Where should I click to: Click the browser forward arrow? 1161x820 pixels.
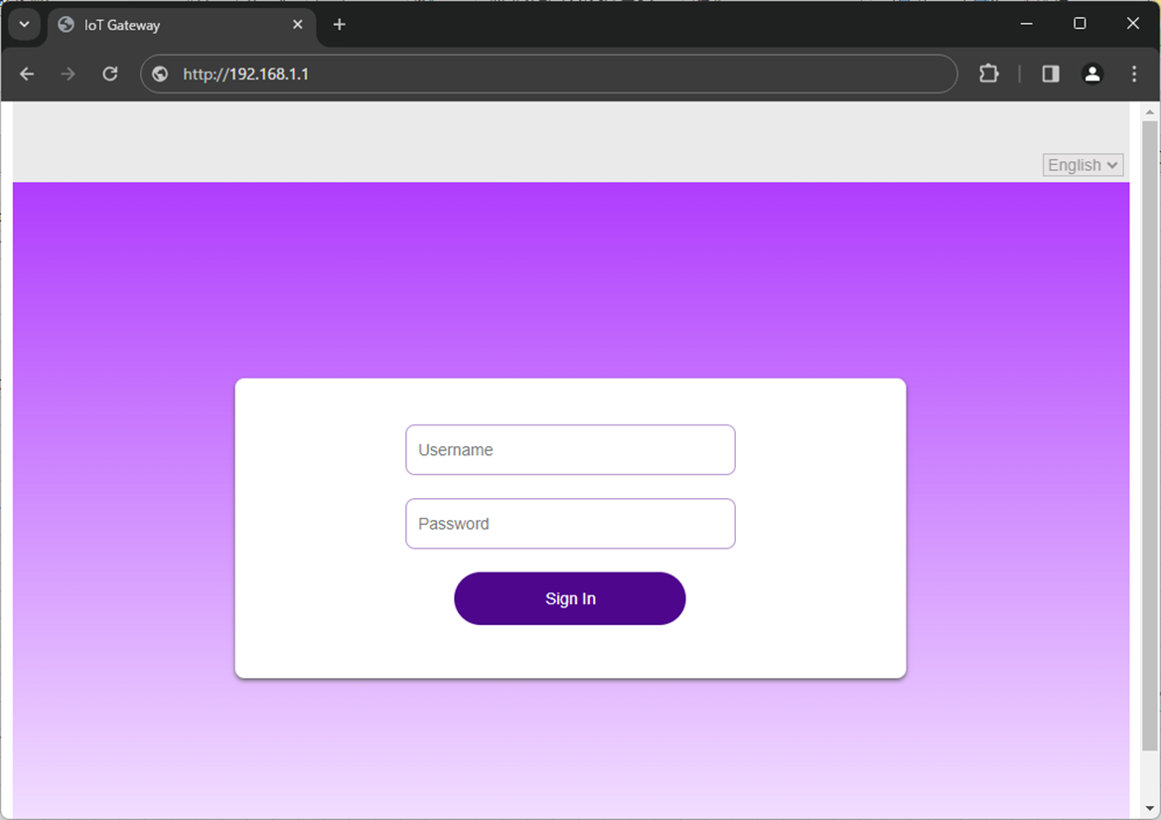coord(68,74)
